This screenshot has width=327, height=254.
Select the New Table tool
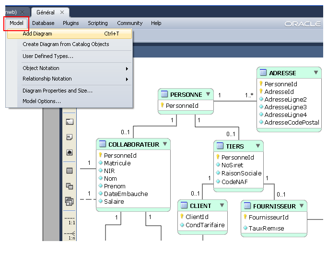[69, 171]
